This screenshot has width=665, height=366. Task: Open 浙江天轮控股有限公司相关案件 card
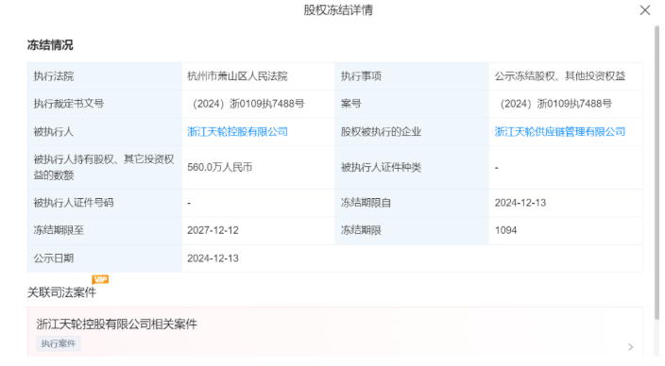pyautogui.click(x=335, y=333)
